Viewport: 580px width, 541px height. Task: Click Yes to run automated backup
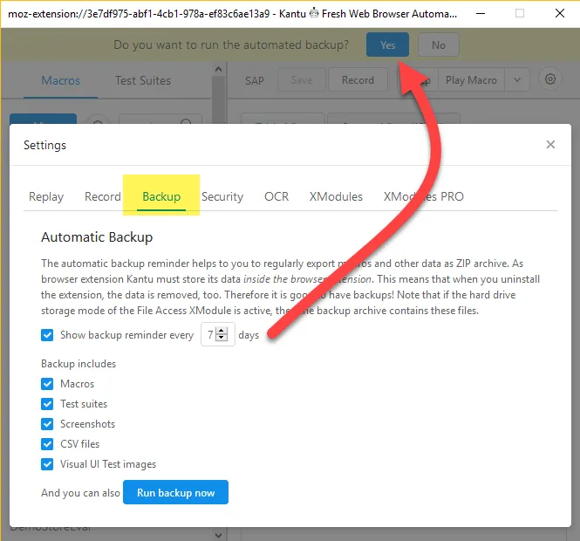pyautogui.click(x=387, y=45)
